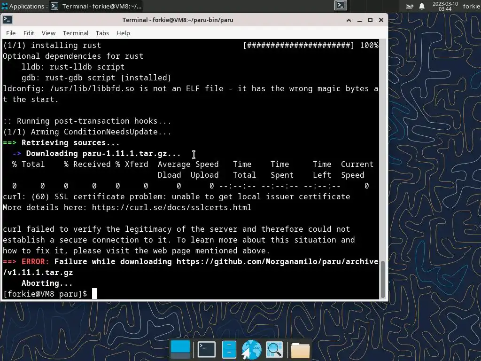Image resolution: width=481 pixels, height=361 pixels.
Task: Maximize the Terminal window
Action: coord(370,20)
